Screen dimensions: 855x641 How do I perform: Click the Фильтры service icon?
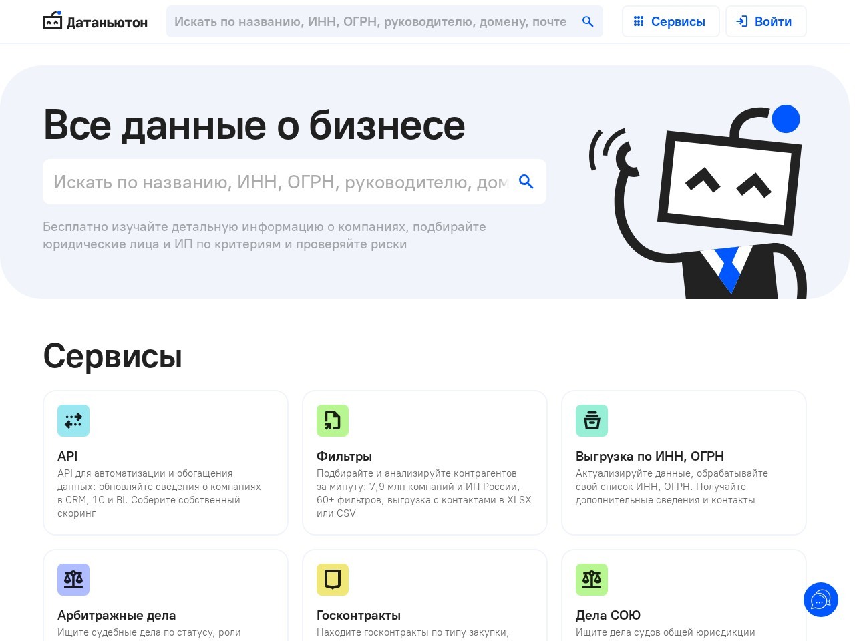pyautogui.click(x=333, y=421)
